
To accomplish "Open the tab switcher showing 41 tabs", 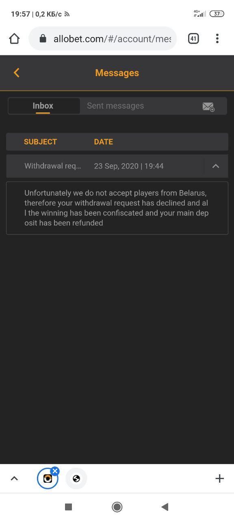I will [193, 39].
